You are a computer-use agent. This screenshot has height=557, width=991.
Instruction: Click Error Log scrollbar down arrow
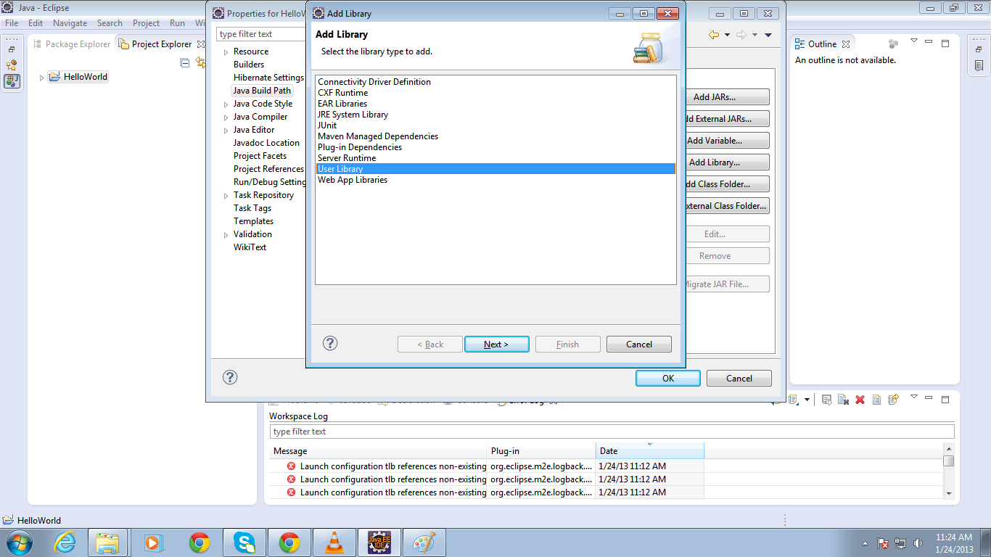pyautogui.click(x=949, y=493)
